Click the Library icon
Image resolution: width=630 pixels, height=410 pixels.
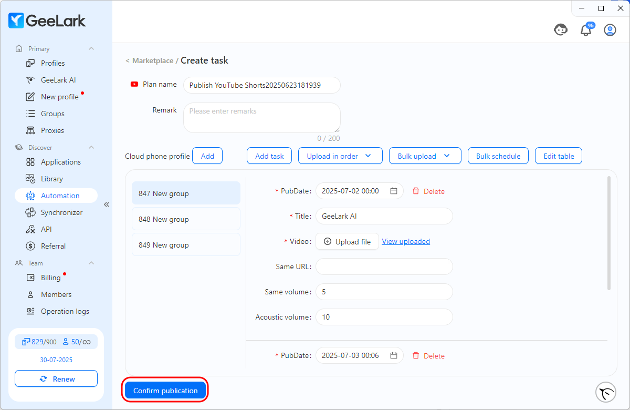pos(30,179)
